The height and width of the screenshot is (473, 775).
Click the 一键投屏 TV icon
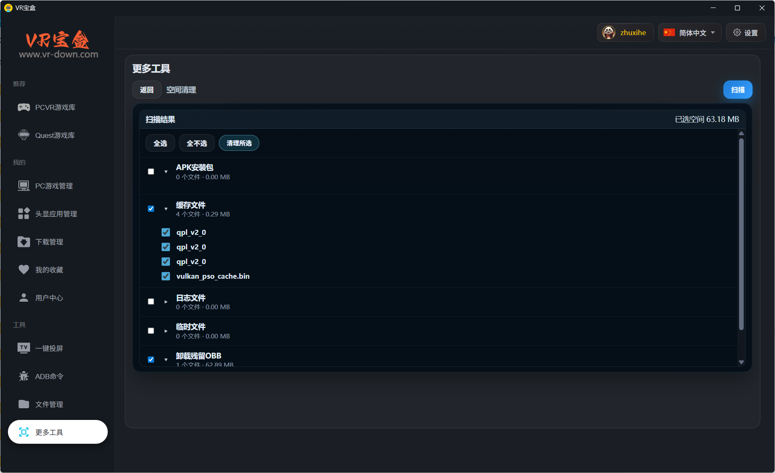point(24,348)
